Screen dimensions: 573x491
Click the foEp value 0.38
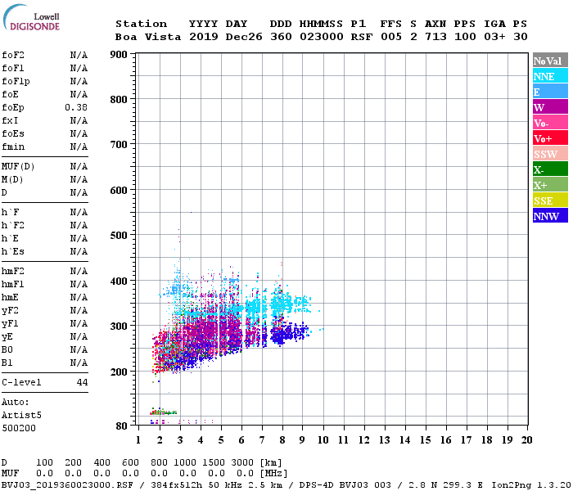[x=76, y=107]
